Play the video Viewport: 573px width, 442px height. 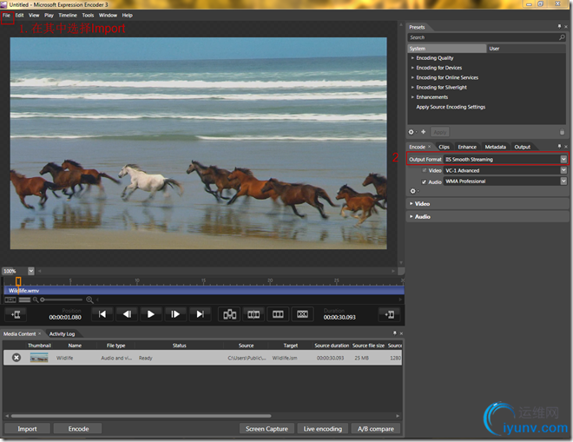pos(151,314)
